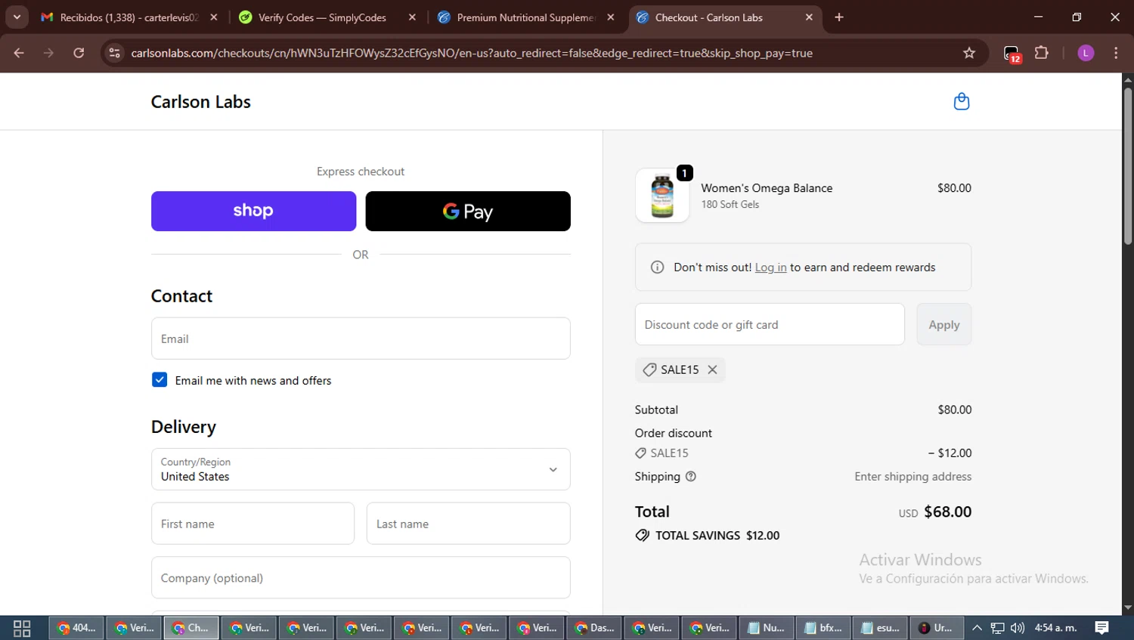Open a new browser tab
The width and height of the screenshot is (1134, 640).
pyautogui.click(x=839, y=17)
